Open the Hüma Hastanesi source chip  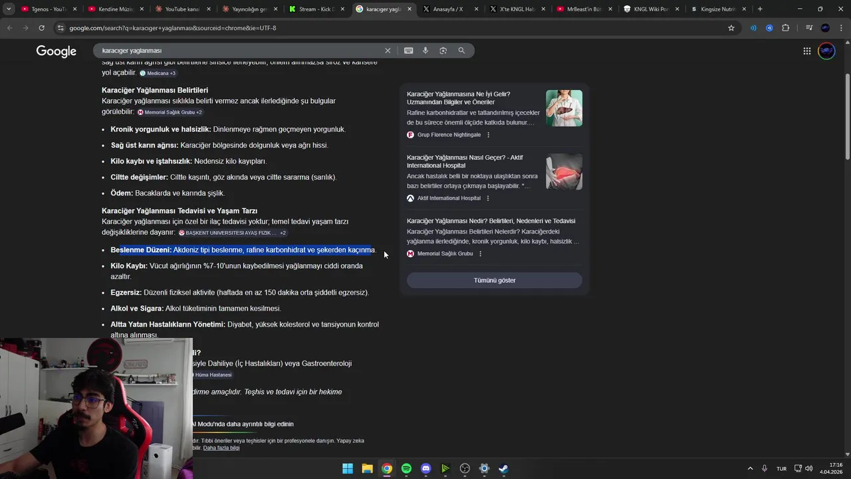tap(213, 375)
